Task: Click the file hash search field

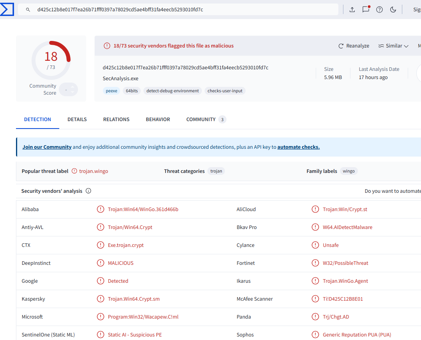Action: tap(178, 9)
